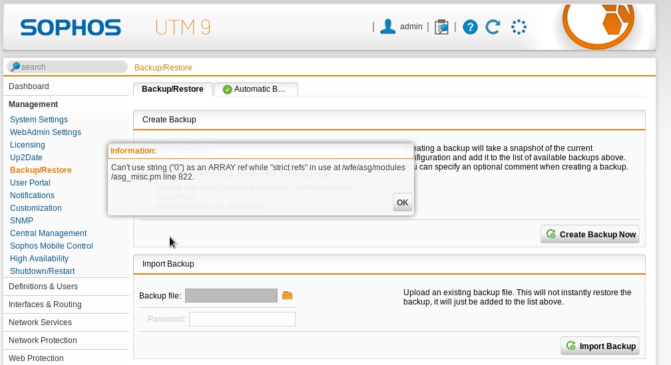Open the folder browse icon for backup file
Viewport: 671px width, 365px height.
coord(287,295)
